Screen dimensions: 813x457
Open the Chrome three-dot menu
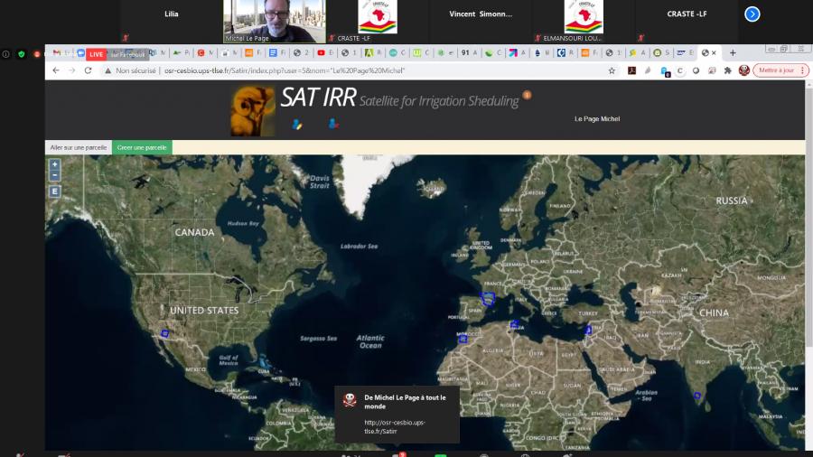pyautogui.click(x=803, y=70)
